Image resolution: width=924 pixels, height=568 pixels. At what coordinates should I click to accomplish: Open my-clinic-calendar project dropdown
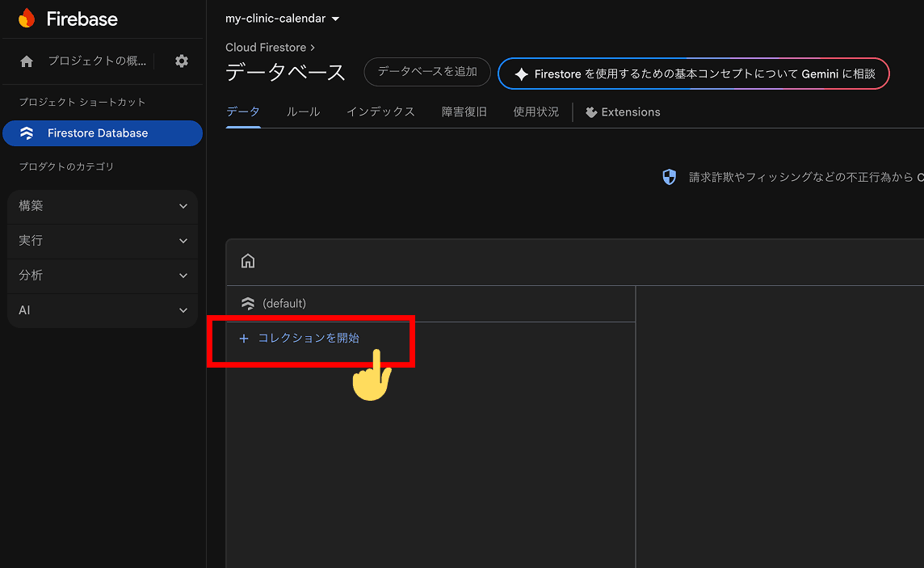pos(282,19)
